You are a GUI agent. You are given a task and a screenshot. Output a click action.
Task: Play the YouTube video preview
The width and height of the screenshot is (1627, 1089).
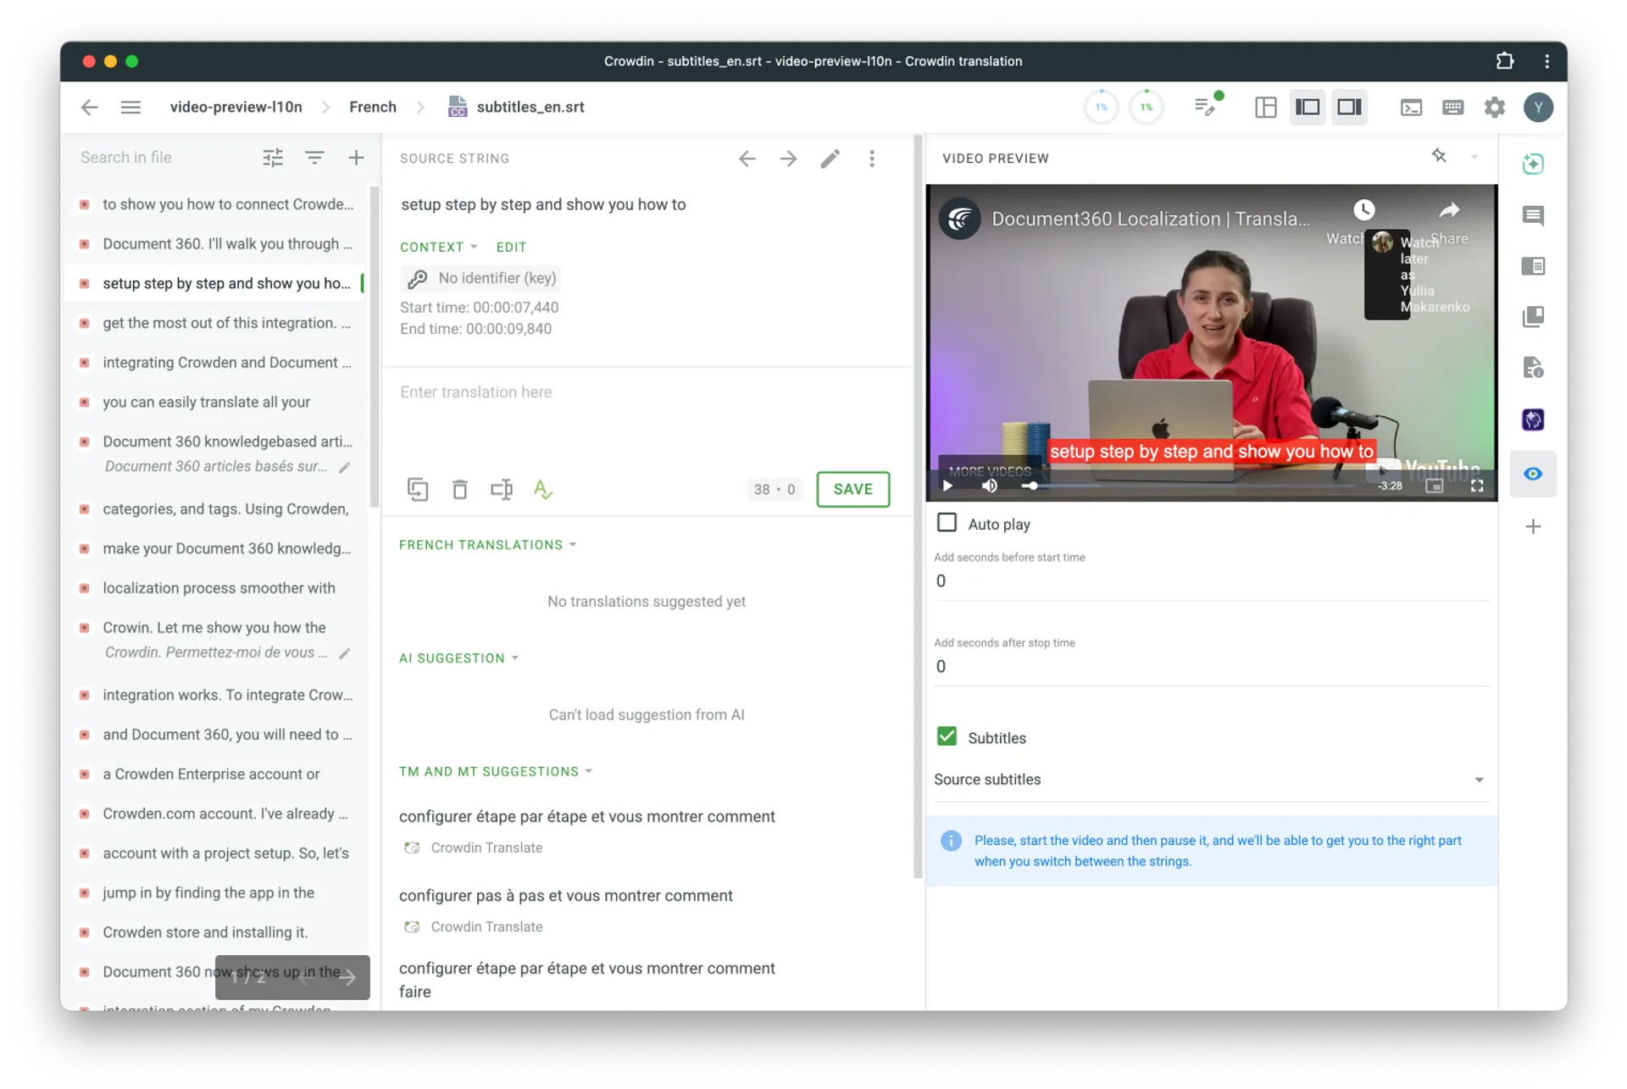[947, 486]
